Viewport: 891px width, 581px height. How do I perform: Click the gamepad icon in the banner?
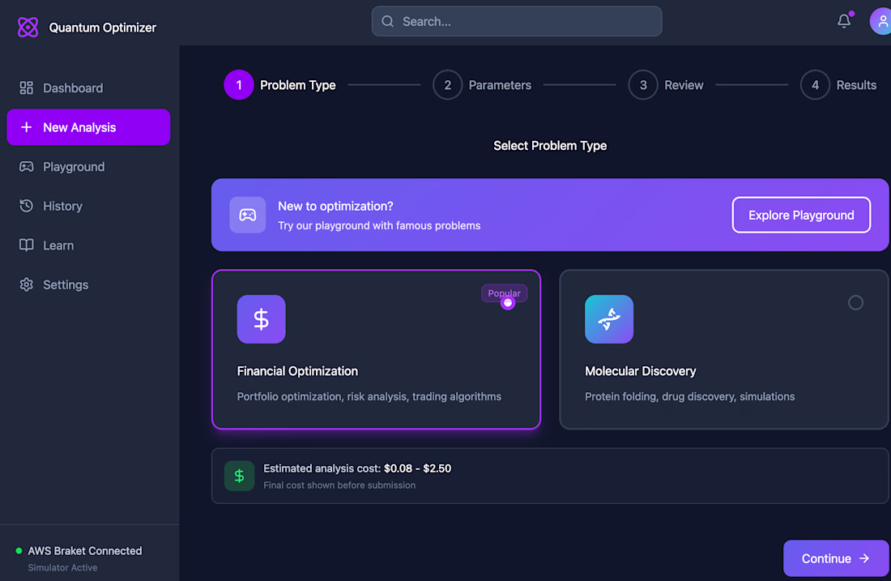pyautogui.click(x=247, y=215)
